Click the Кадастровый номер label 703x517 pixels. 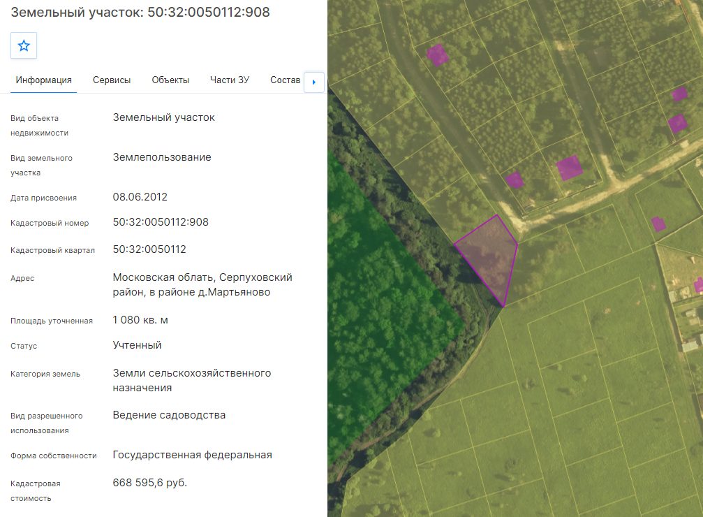pyautogui.click(x=50, y=223)
